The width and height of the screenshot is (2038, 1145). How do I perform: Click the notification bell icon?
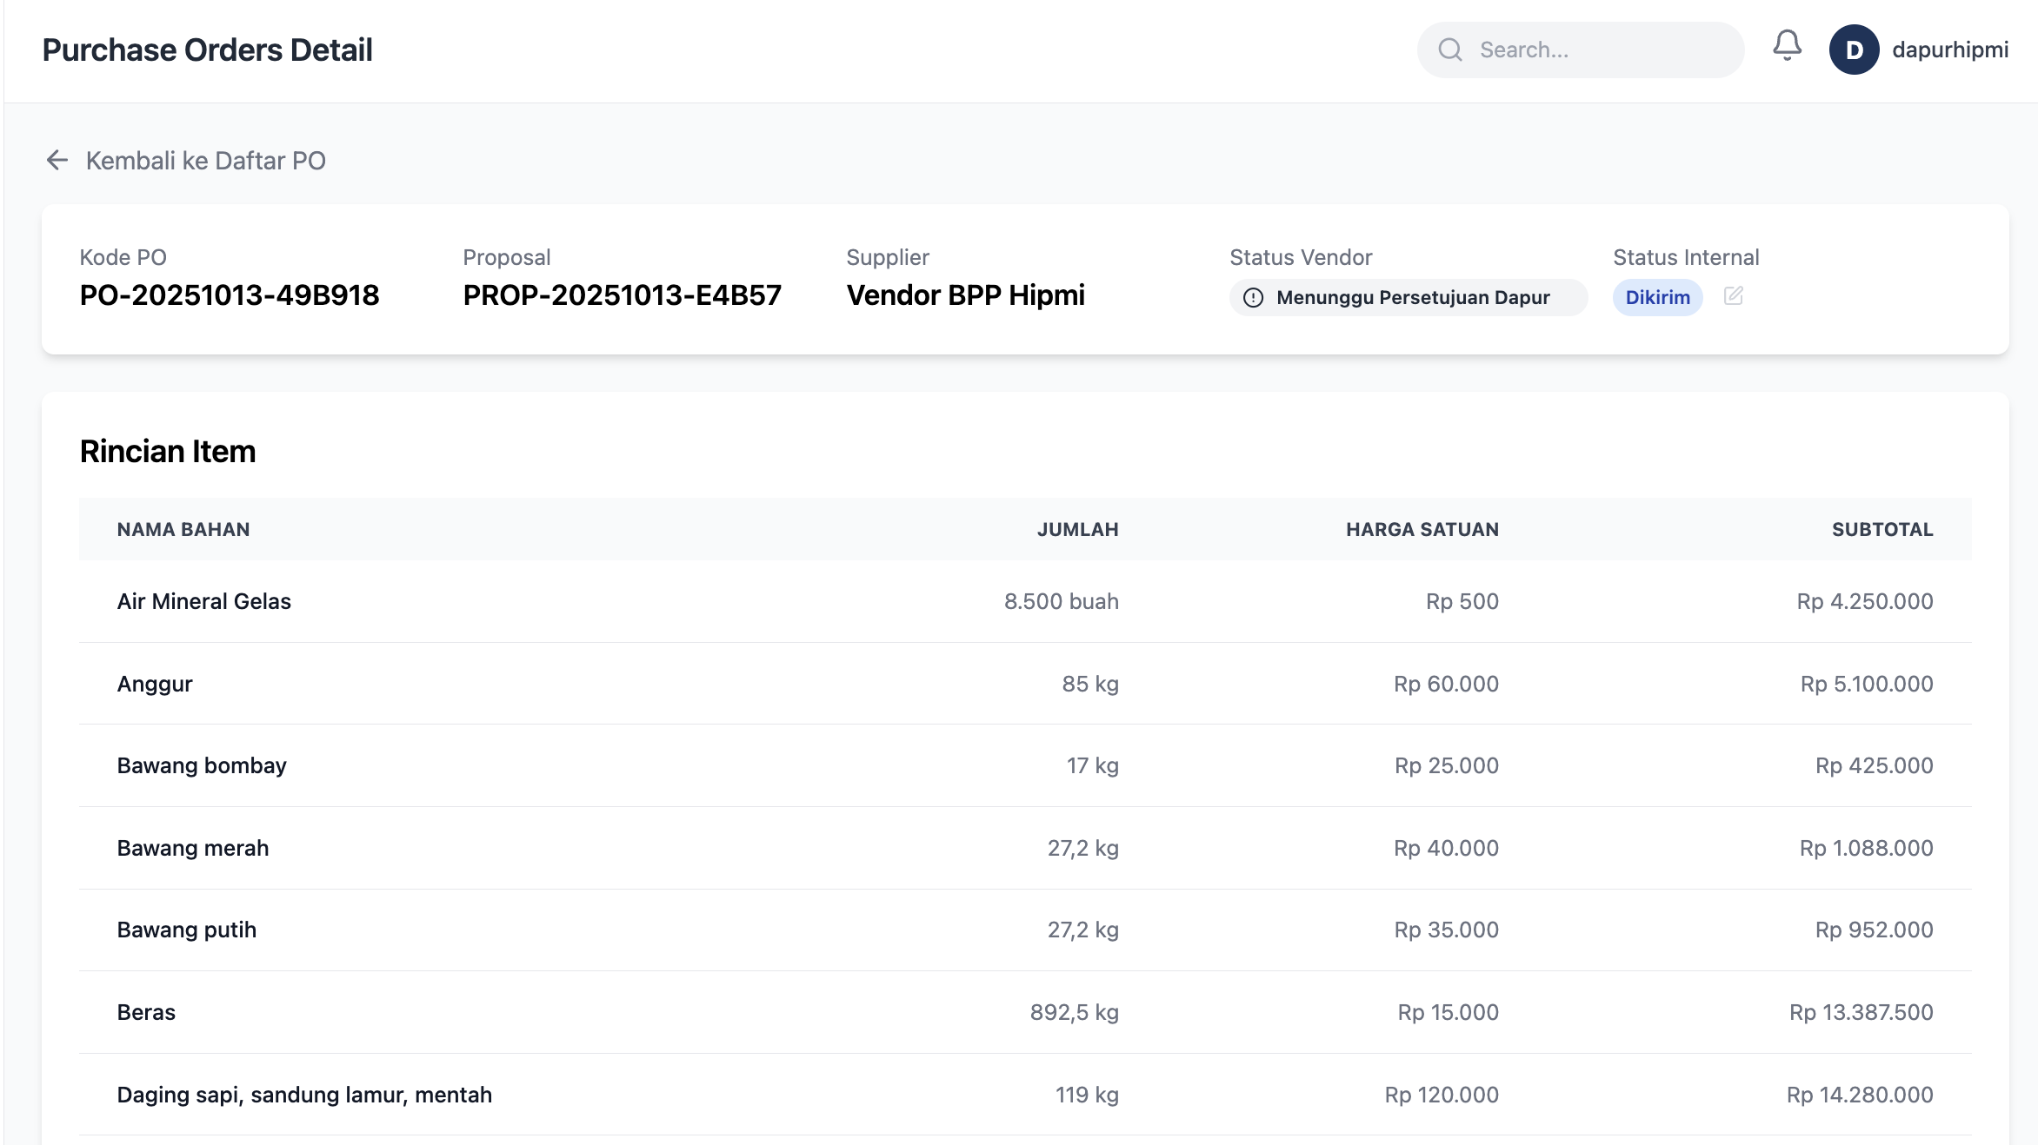(1787, 45)
